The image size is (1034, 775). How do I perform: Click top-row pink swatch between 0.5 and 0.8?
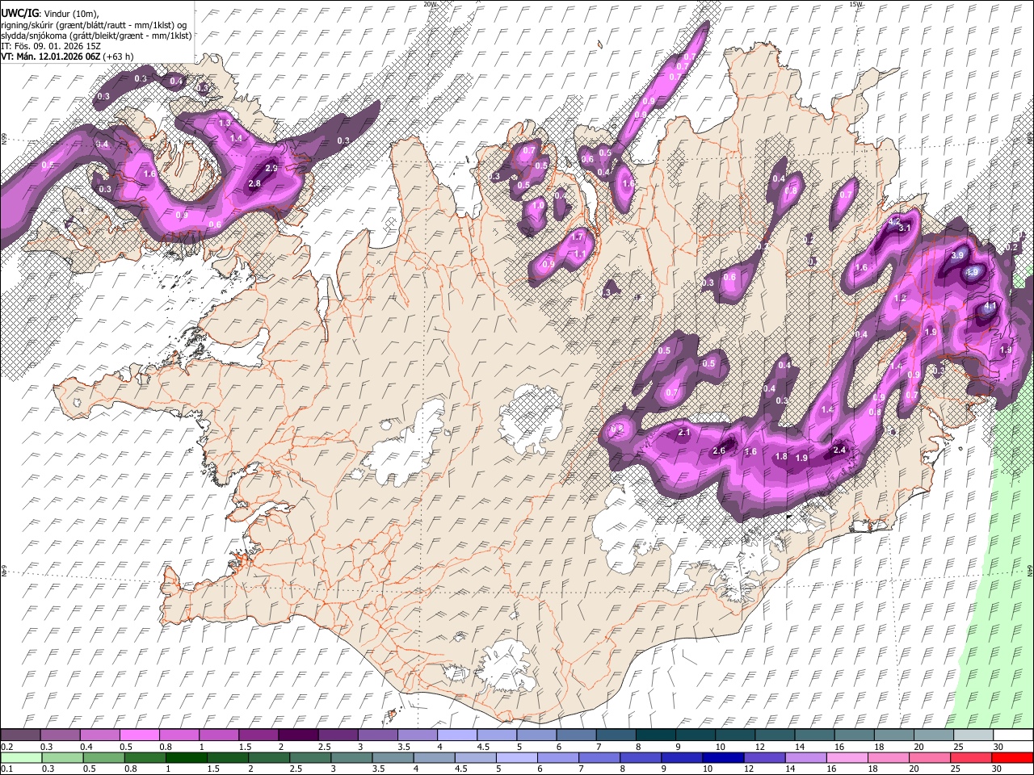(x=139, y=735)
